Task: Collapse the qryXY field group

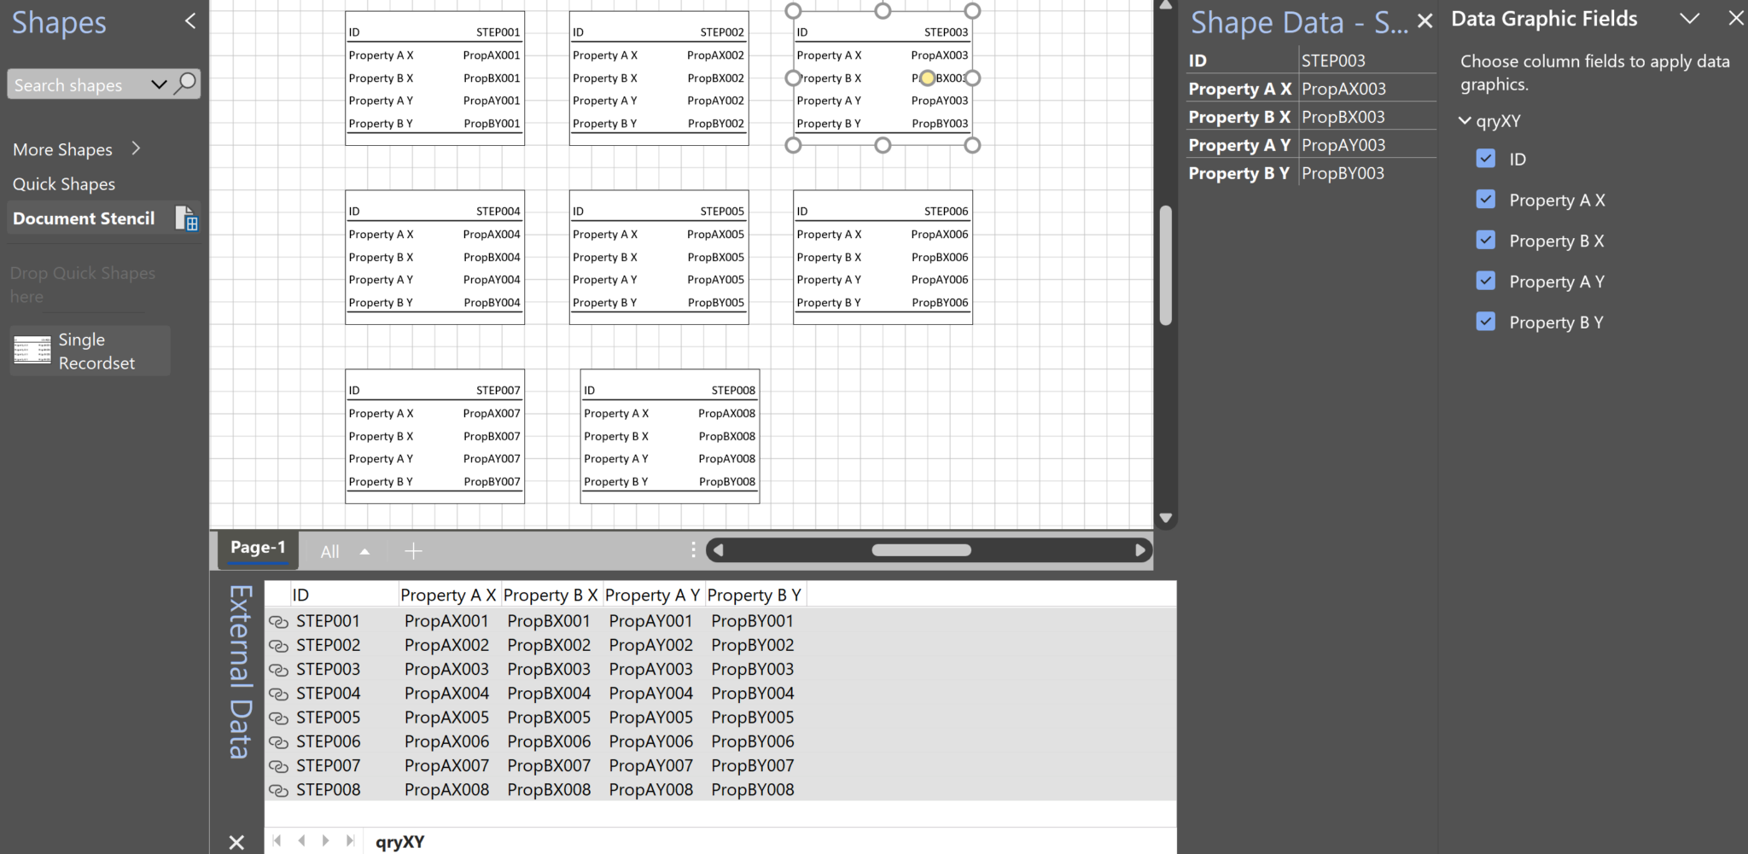Action: [x=1465, y=121]
